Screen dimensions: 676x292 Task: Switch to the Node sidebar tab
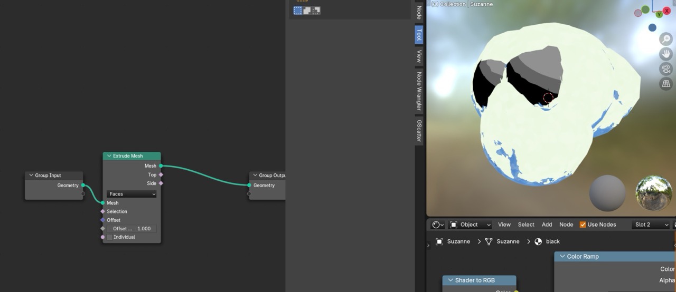419,12
